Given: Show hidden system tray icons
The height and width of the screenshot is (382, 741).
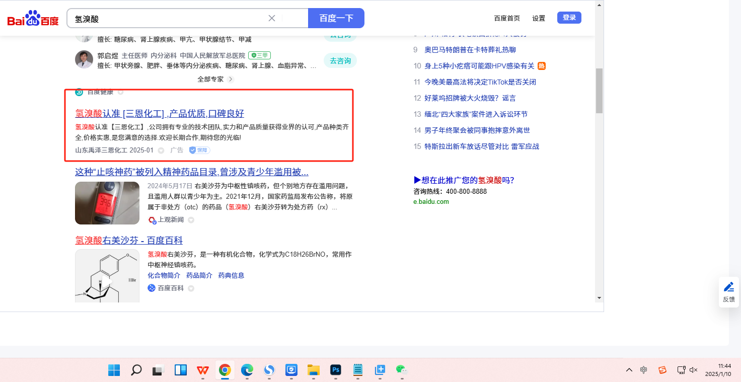Looking at the screenshot, I should tap(629, 370).
